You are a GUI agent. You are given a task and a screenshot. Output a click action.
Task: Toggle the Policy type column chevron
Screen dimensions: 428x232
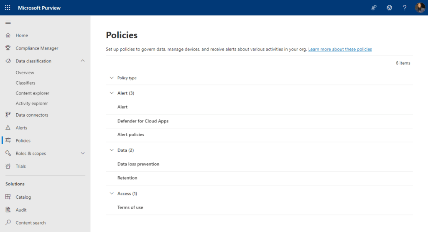pos(112,78)
